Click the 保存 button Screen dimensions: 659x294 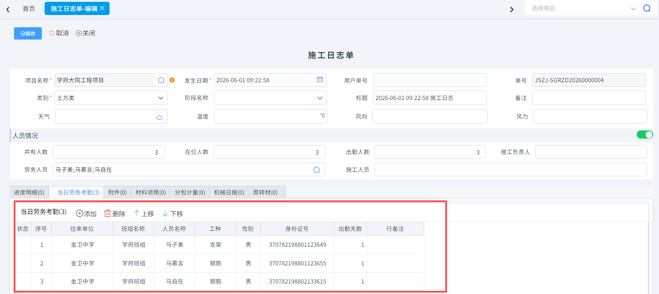[28, 33]
